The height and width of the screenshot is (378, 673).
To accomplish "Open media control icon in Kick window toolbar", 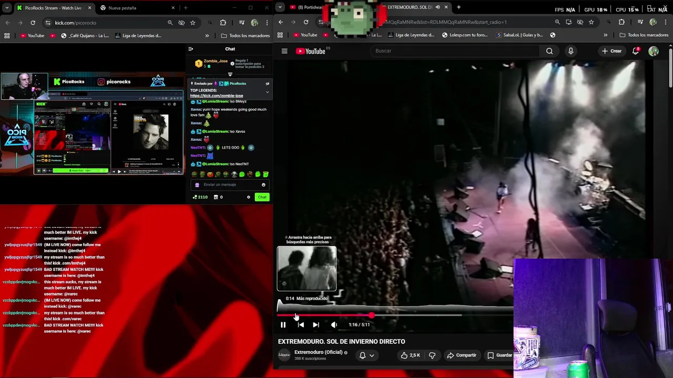I will tap(242, 23).
